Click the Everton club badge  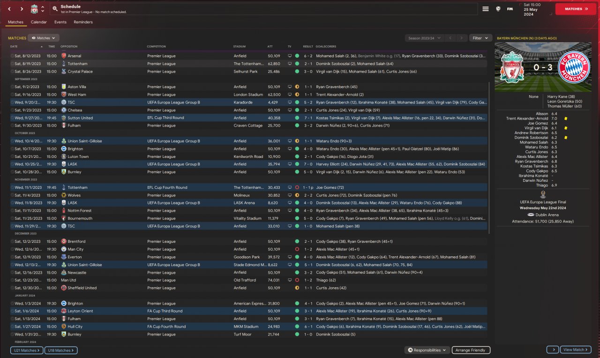pyautogui.click(x=64, y=257)
